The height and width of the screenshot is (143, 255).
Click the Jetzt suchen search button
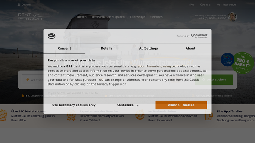(214, 80)
